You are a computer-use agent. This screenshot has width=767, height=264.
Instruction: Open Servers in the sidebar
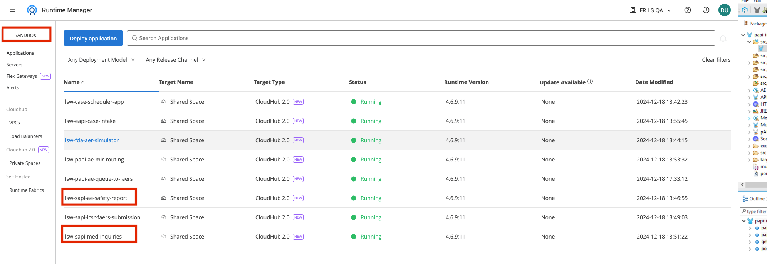(x=15, y=65)
